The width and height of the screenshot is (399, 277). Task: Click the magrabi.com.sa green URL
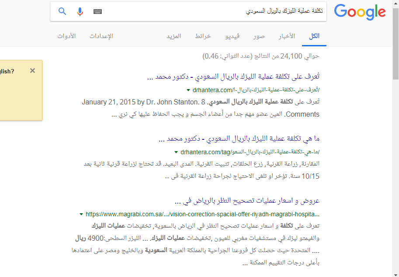tap(202, 214)
